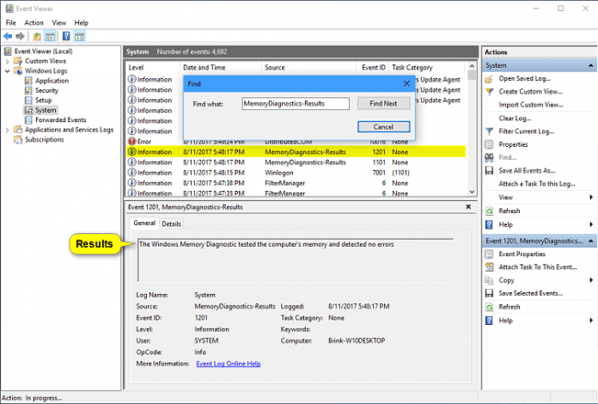Select the Error event row
The image size is (598, 404).
pos(296,142)
